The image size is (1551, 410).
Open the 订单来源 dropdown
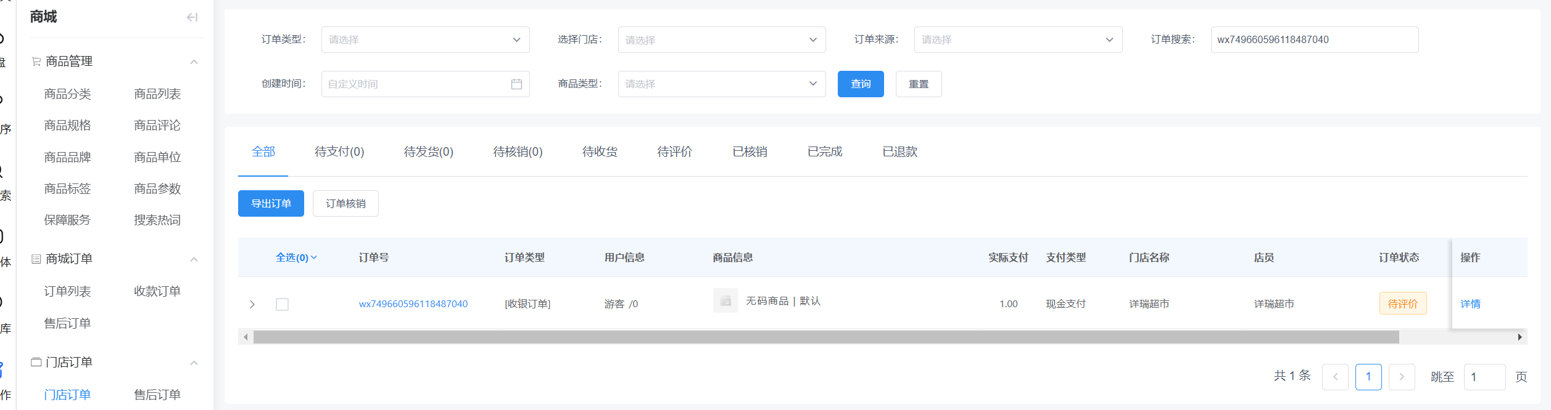coord(1018,39)
